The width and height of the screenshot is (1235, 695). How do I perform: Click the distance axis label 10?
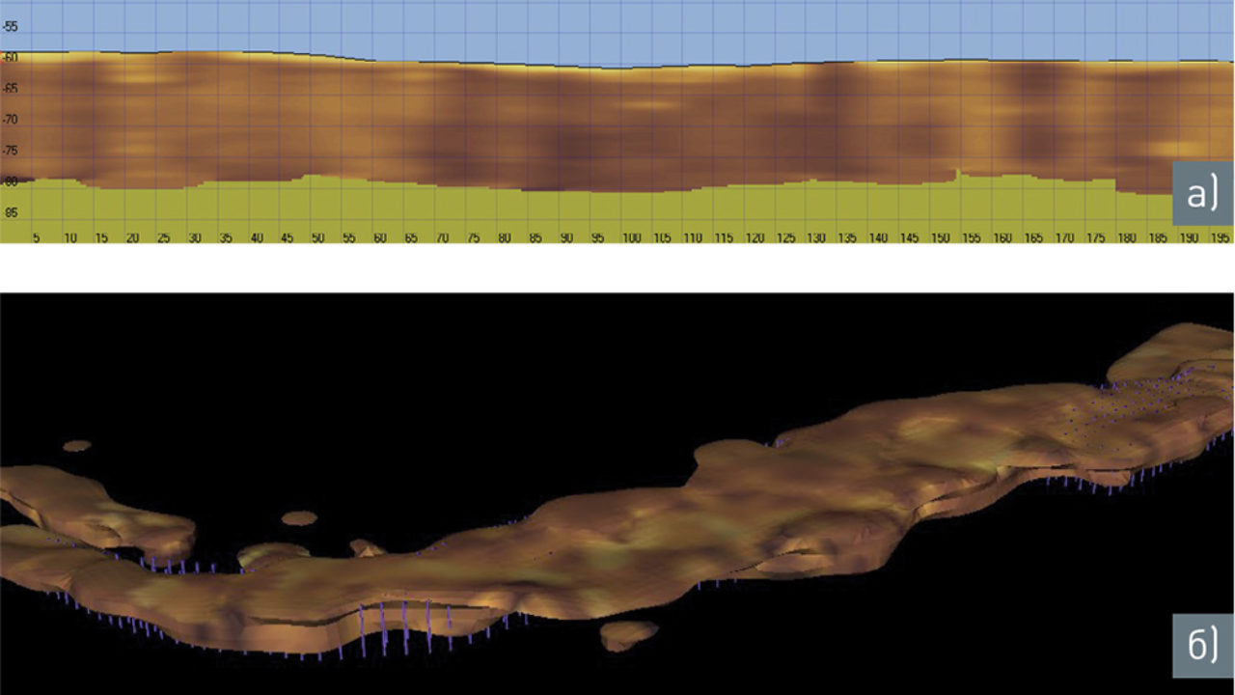(69, 237)
